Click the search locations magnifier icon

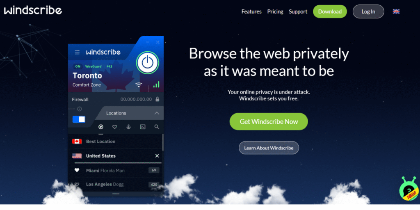pyautogui.click(x=157, y=127)
